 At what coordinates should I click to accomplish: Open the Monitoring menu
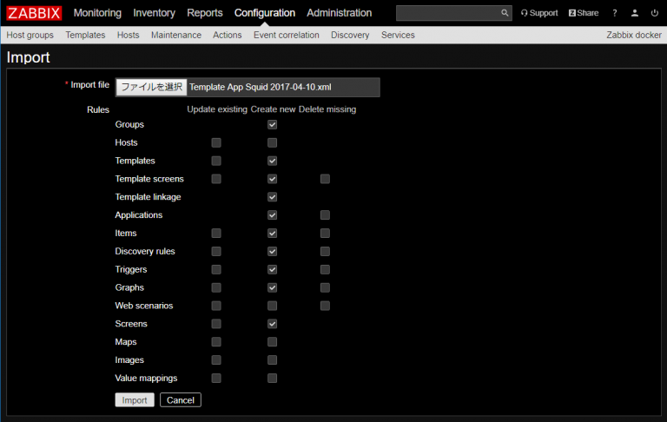click(x=97, y=13)
